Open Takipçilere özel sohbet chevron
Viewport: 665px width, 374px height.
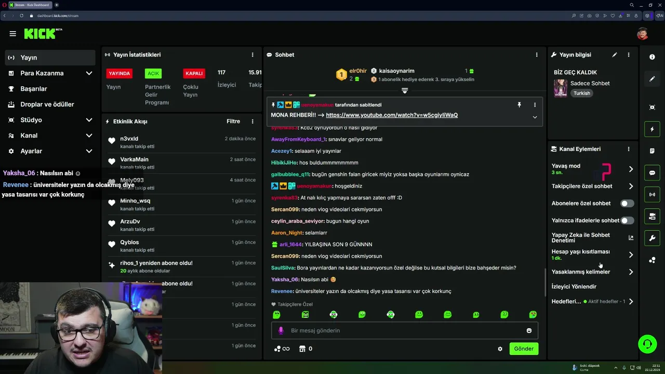(x=631, y=186)
